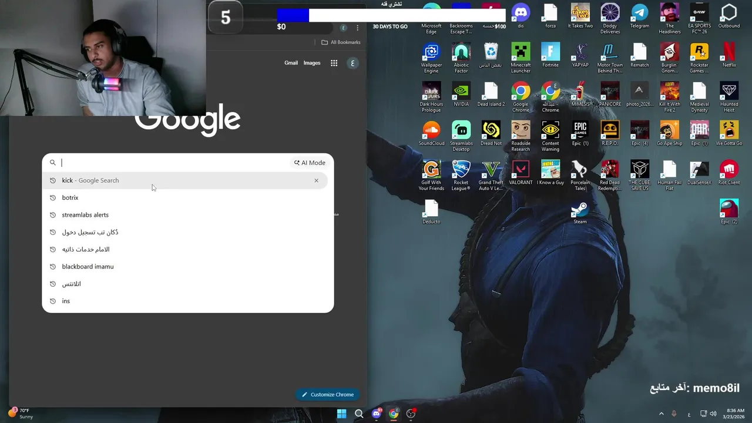Open the Chrome profile avatar on Google page
The height and width of the screenshot is (423, 752).
click(352, 63)
